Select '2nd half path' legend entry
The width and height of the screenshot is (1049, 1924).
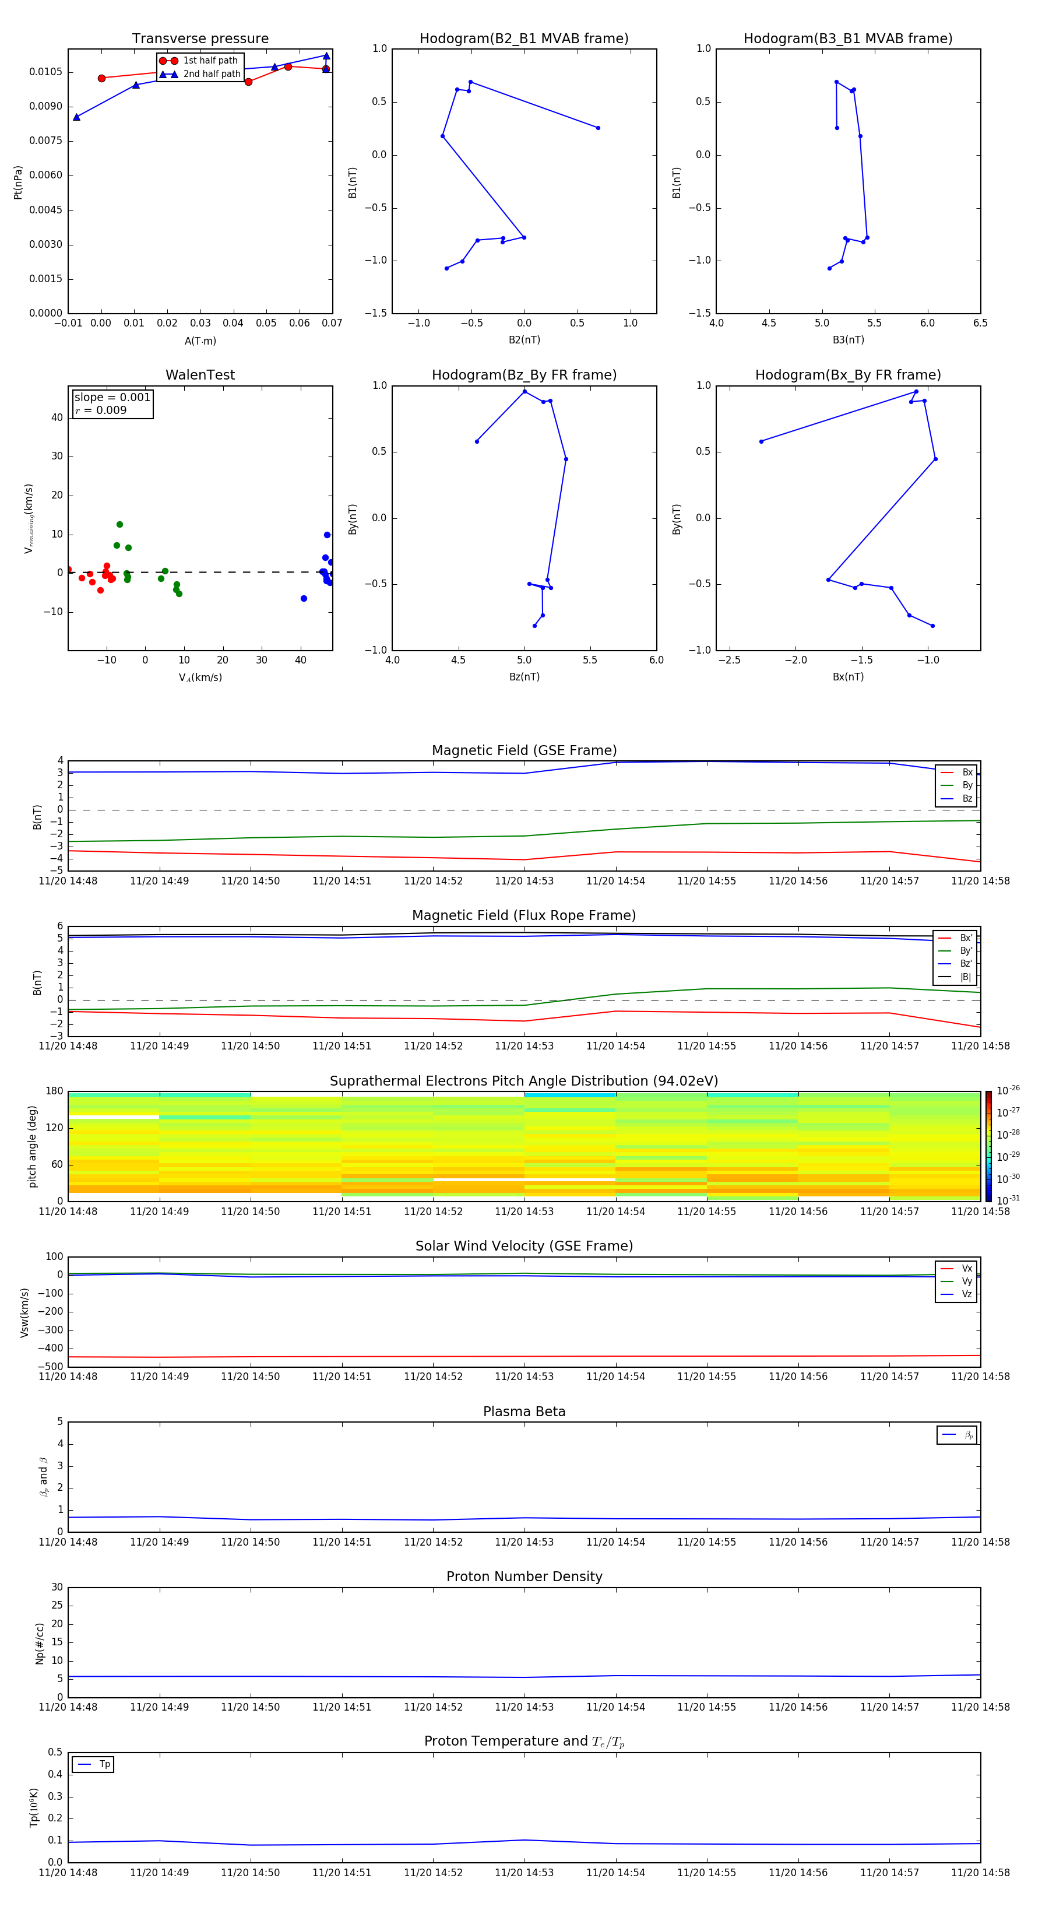pyautogui.click(x=199, y=74)
